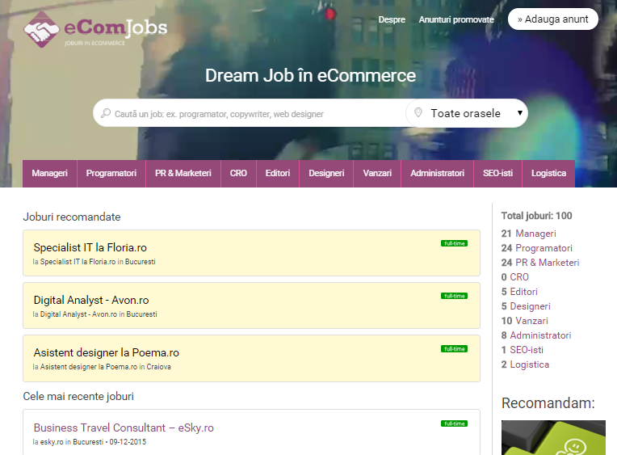Click Logistica in sidebar job counts

click(529, 364)
